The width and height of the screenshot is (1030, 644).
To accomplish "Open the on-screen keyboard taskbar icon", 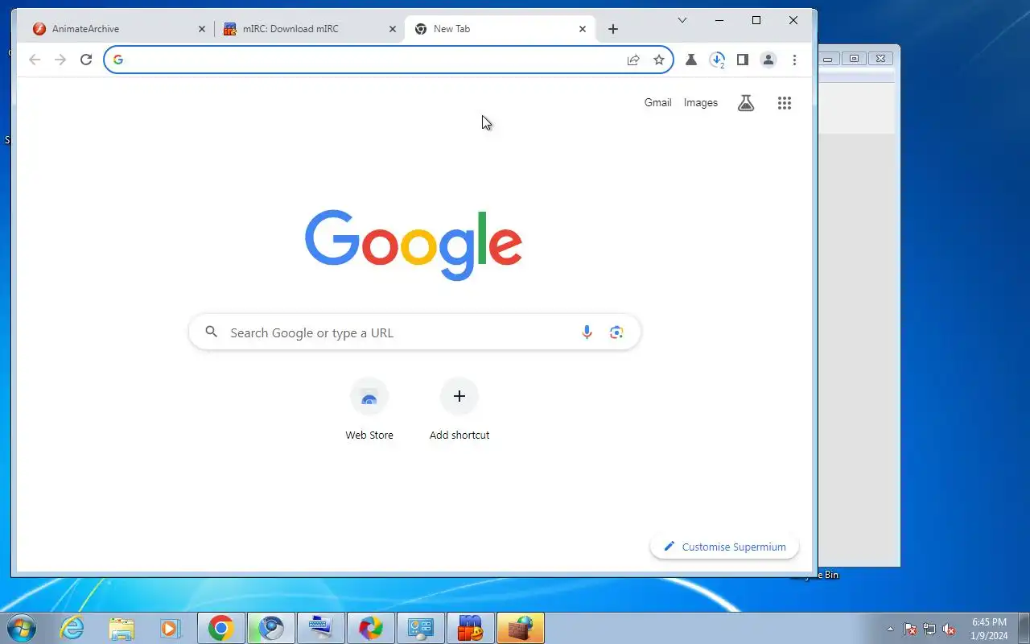I will click(321, 628).
